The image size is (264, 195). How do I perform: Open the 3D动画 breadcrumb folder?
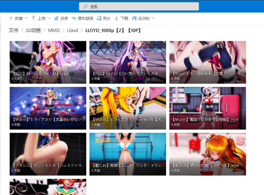click(33, 30)
